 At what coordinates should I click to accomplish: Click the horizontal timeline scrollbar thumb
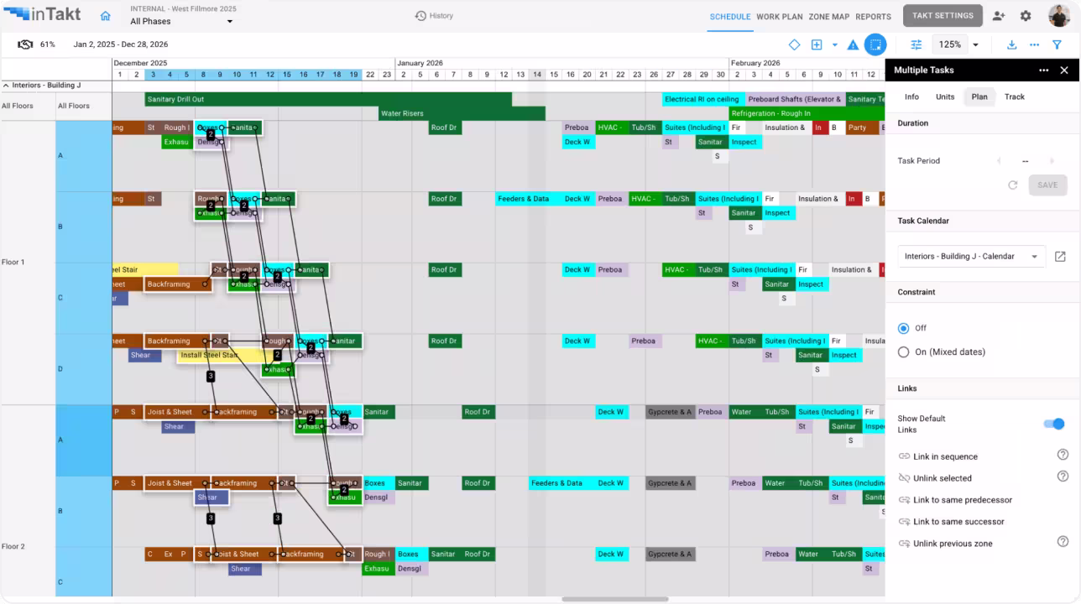(x=615, y=599)
